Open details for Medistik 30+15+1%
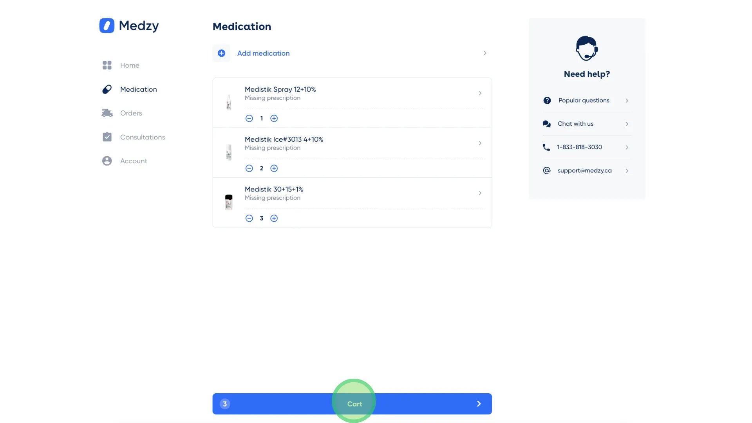 (x=480, y=193)
